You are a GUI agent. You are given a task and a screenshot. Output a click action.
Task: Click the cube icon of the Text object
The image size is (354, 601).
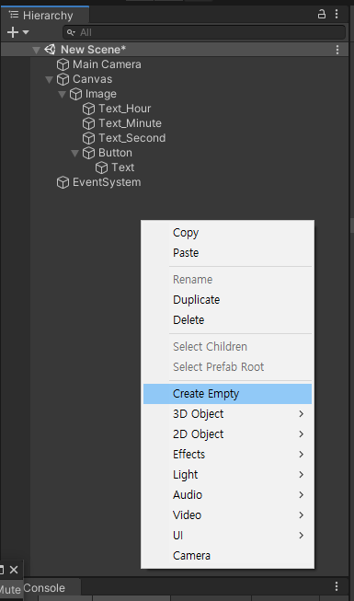101,168
